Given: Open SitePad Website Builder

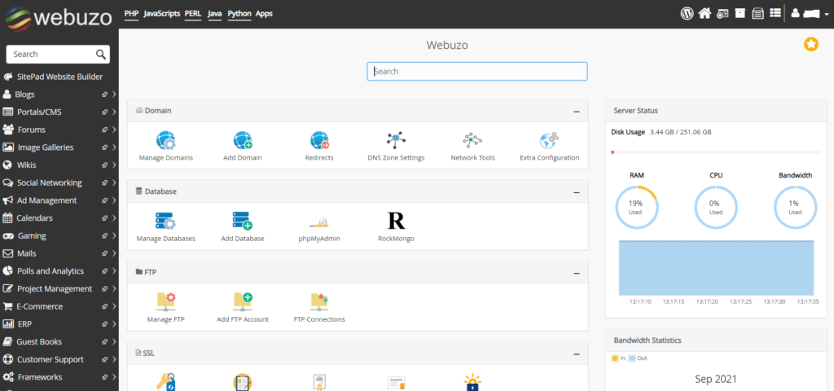Looking at the screenshot, I should [59, 77].
